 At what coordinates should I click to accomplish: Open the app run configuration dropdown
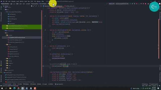(112, 4)
